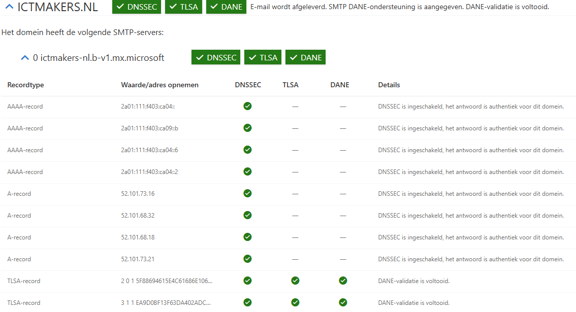Click DNSSEC checkmark for 52.101.68.32 record
Image resolution: width=576 pixels, height=312 pixels.
(247, 215)
